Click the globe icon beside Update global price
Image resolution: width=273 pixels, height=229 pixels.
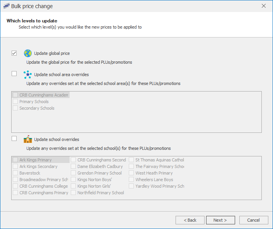click(27, 53)
